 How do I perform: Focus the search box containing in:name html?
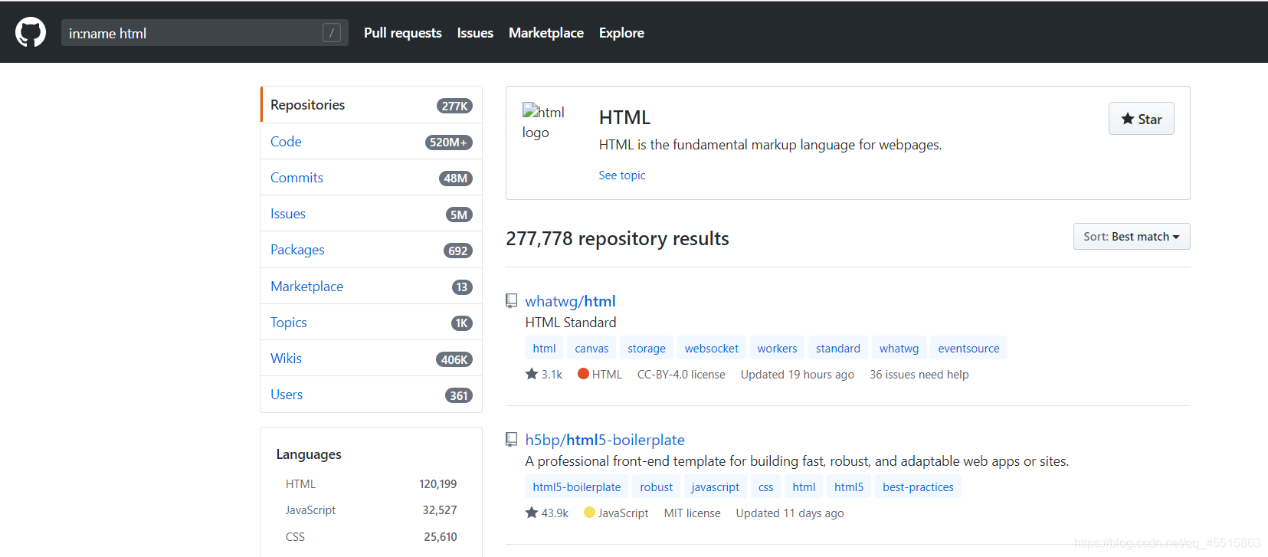click(205, 33)
